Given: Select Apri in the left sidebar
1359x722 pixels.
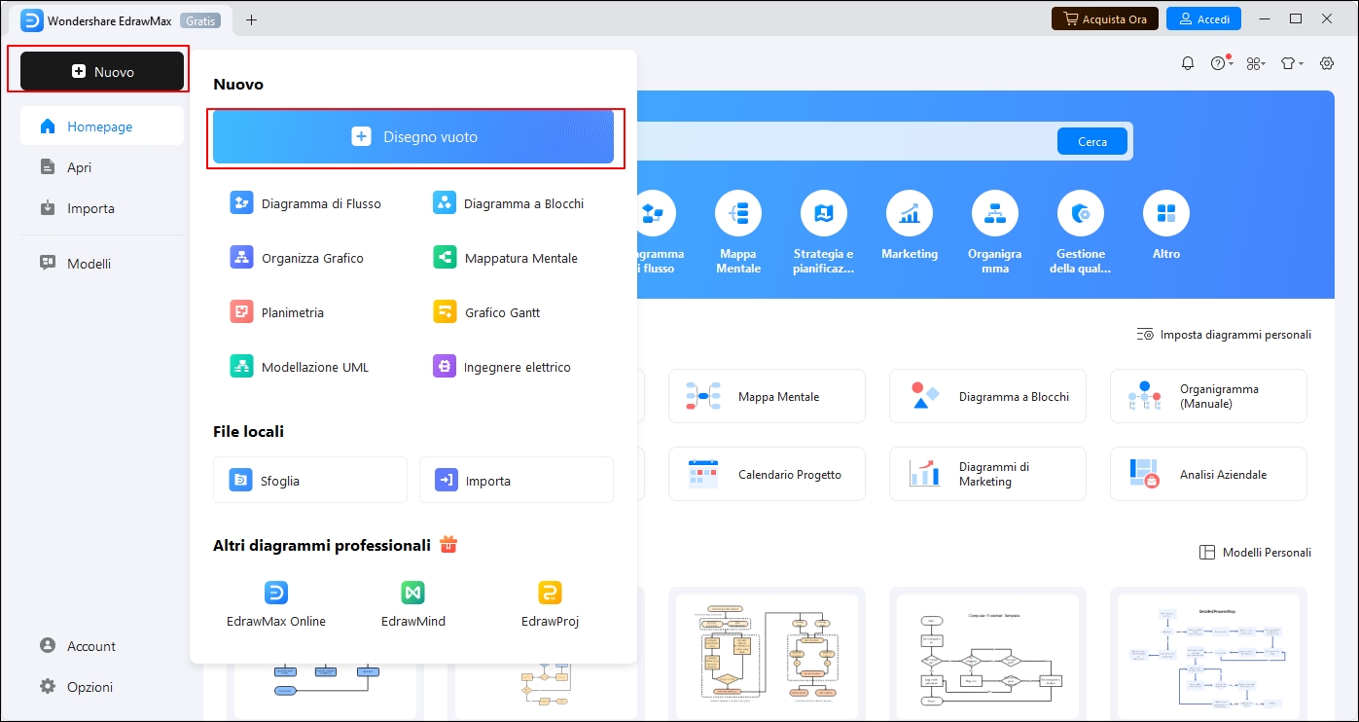Looking at the screenshot, I should 102,167.
